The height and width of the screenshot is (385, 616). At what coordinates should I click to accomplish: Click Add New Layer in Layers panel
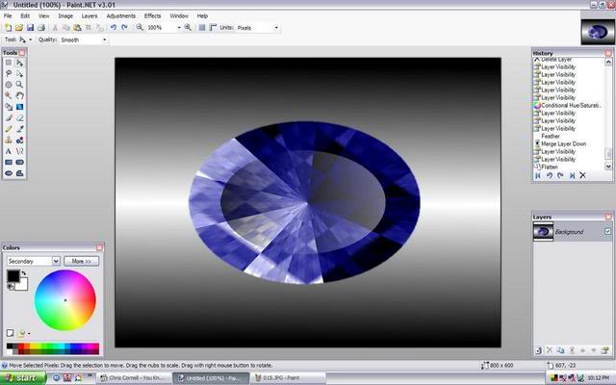click(x=539, y=350)
